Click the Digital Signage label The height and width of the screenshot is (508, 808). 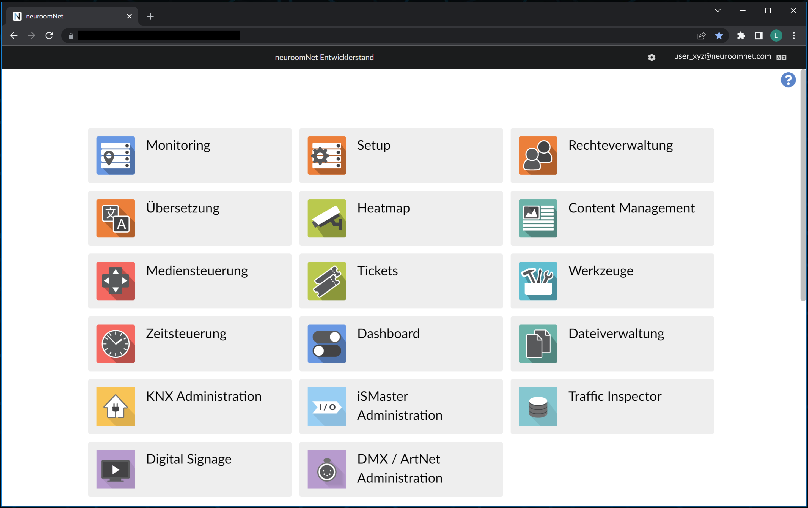(189, 459)
